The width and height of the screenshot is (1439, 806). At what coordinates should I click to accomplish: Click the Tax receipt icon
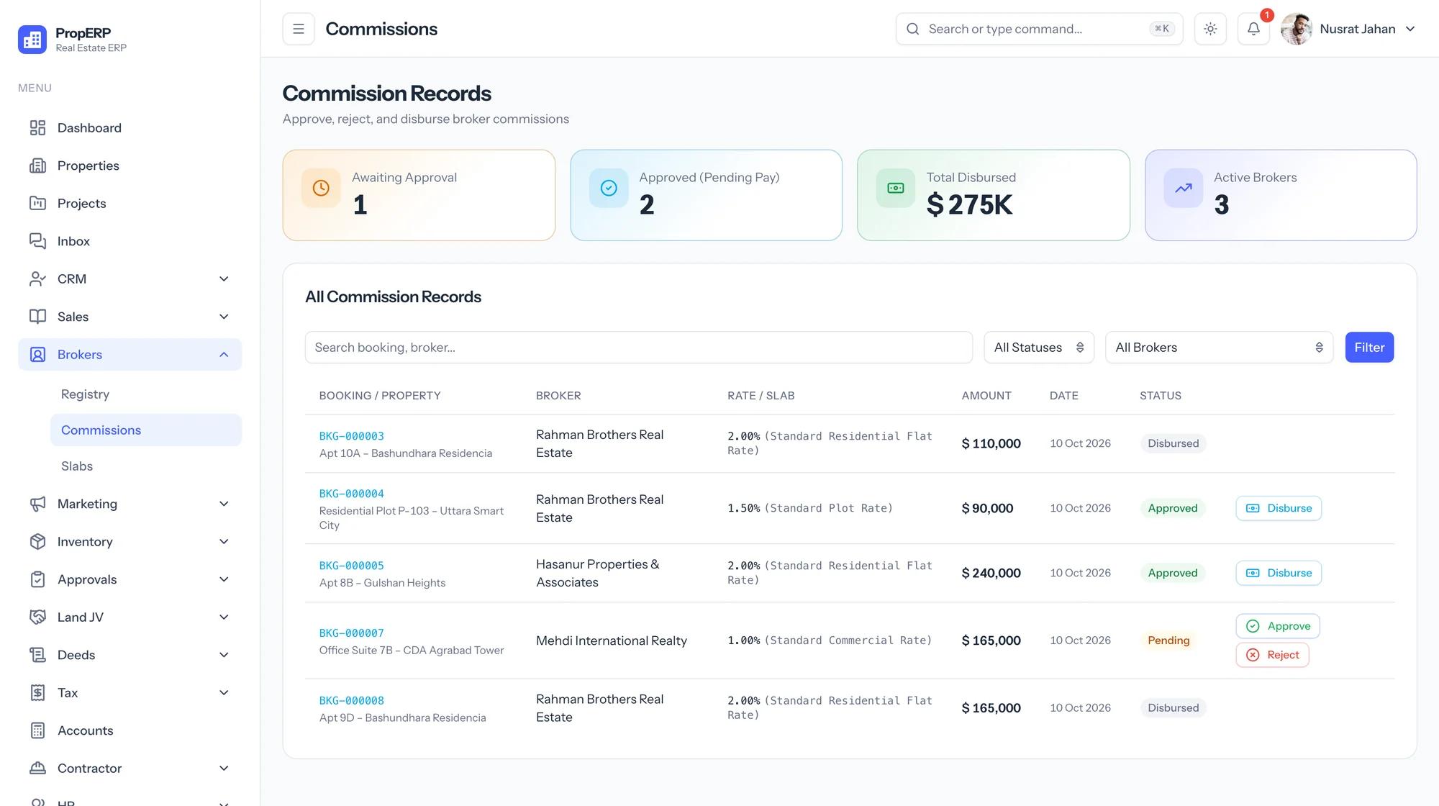click(x=37, y=693)
